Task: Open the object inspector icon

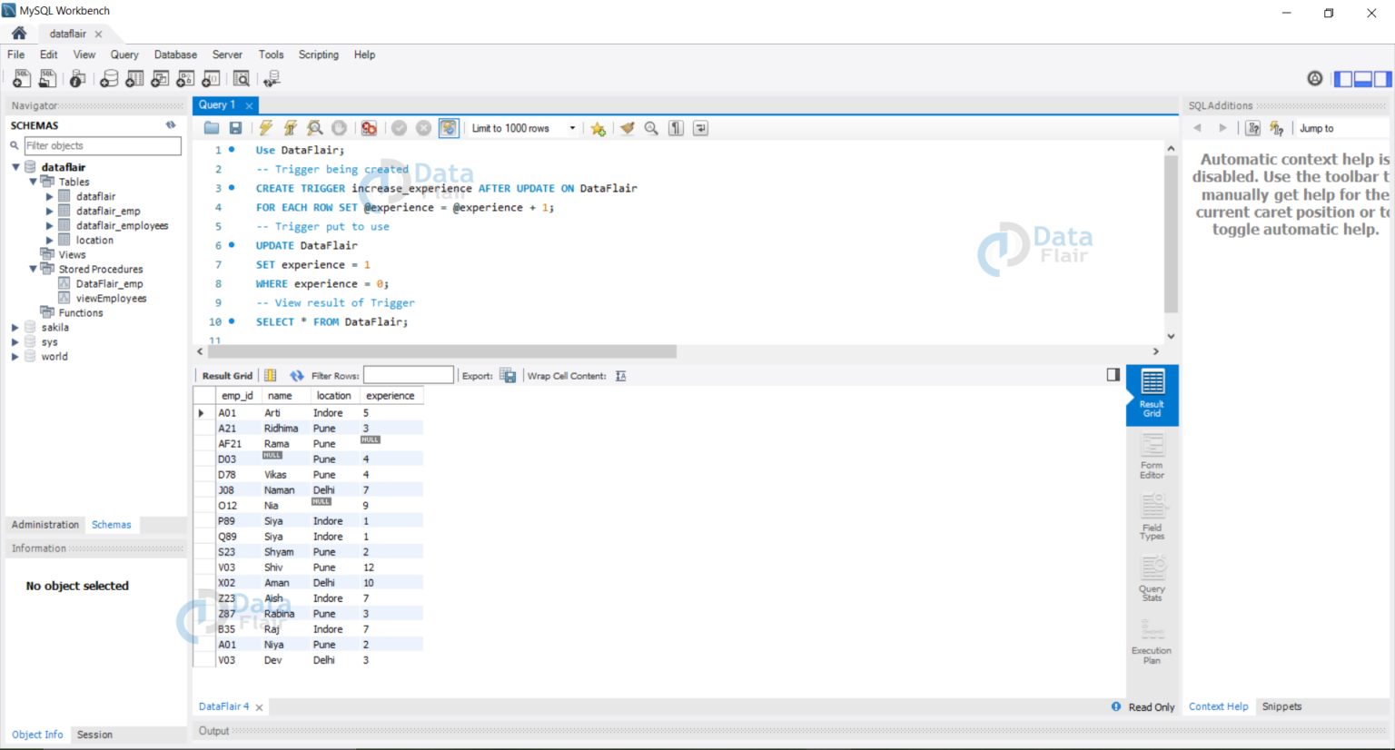Action: (x=78, y=79)
